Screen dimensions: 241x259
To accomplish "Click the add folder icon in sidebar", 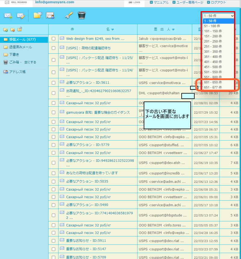I will [x=5, y=30].
